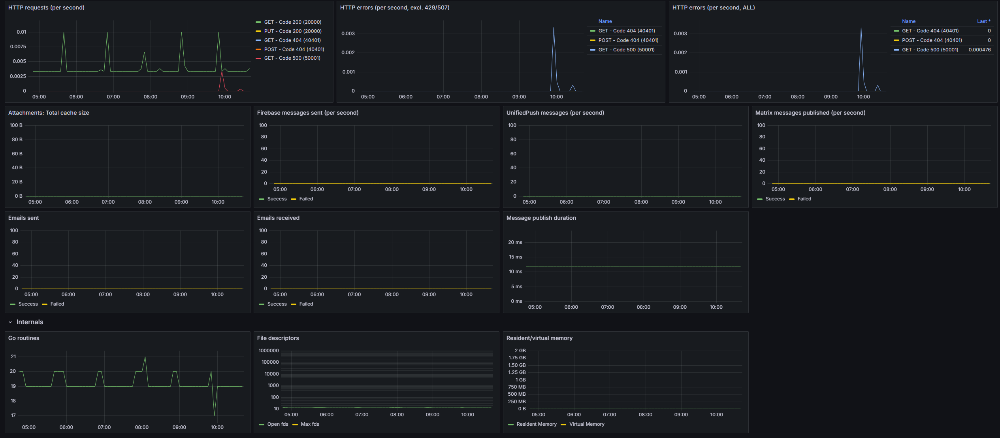Open the Go routines panel title menu
Image resolution: width=1000 pixels, height=438 pixels.
(x=24, y=338)
